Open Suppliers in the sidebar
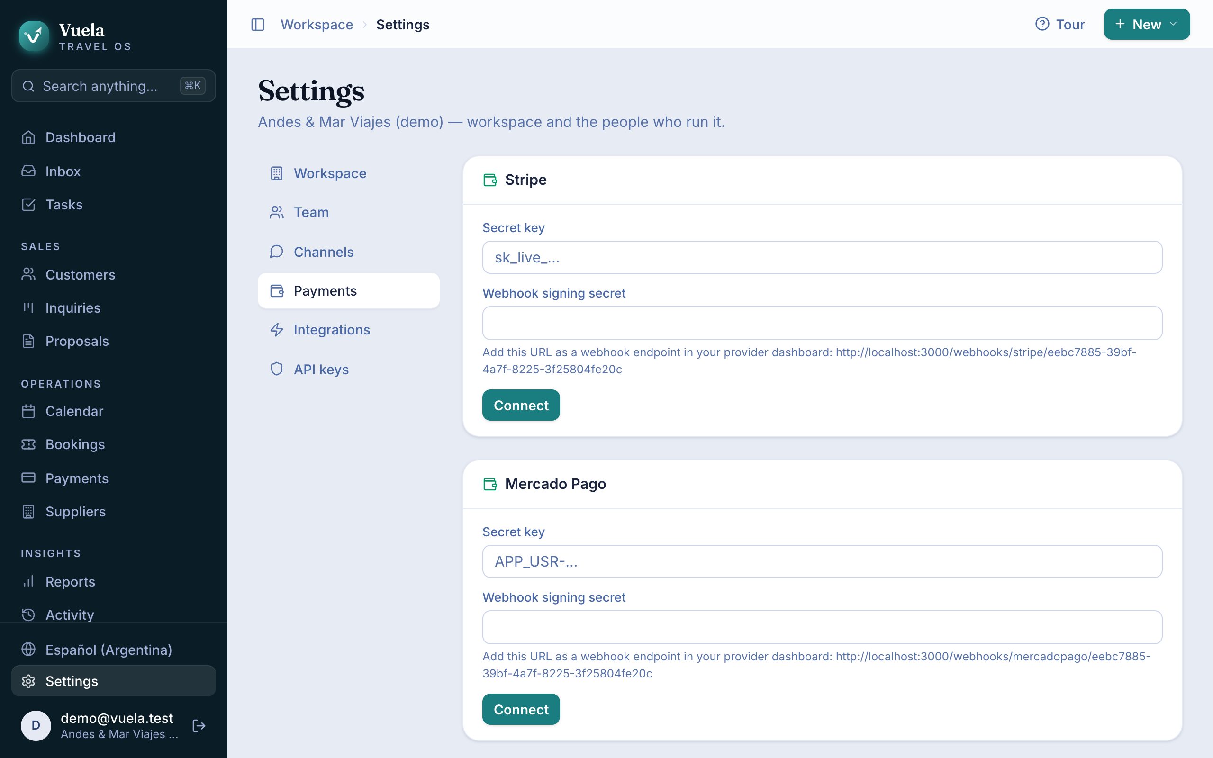 113,511
